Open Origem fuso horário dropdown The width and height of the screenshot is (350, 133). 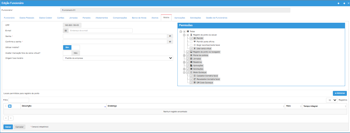click(x=118, y=58)
